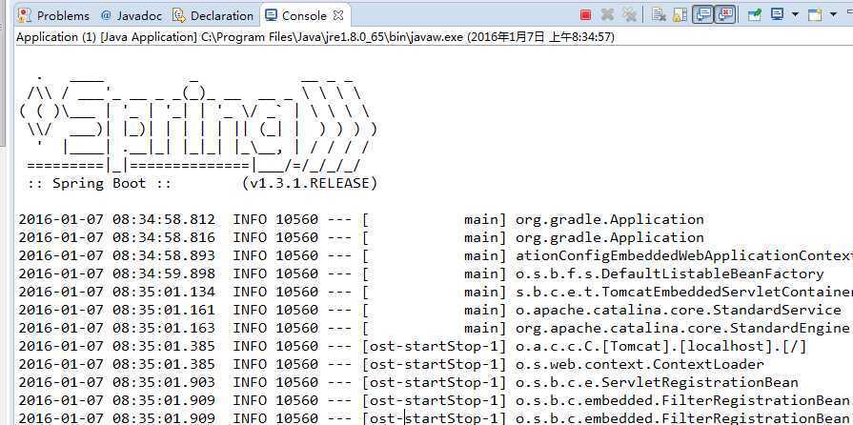Select the Console tab
This screenshot has height=425, width=853.
304,16
